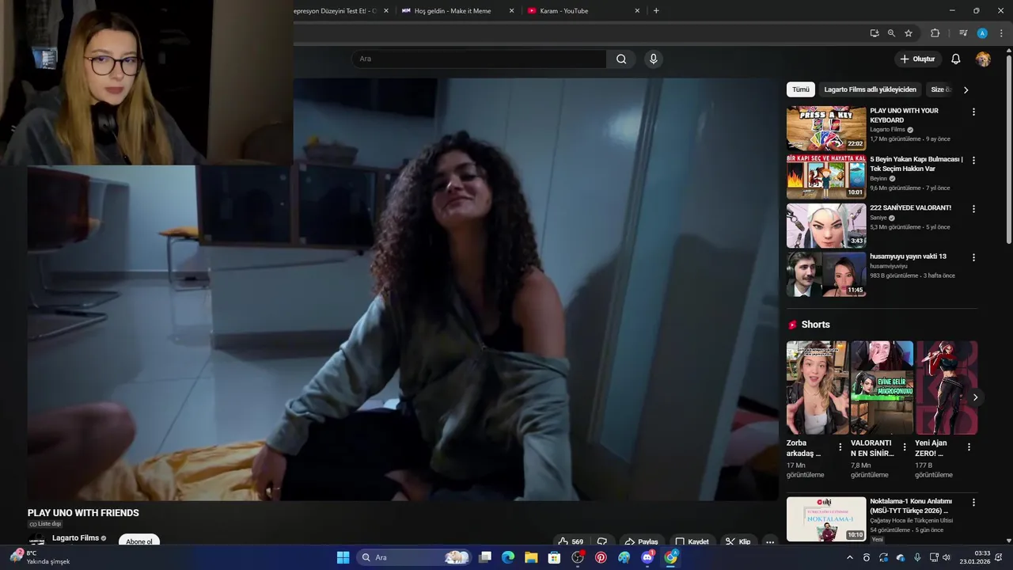1013x570 pixels.
Task: Open options for 222 SANİYEDE VALORANT!
Action: (x=973, y=209)
